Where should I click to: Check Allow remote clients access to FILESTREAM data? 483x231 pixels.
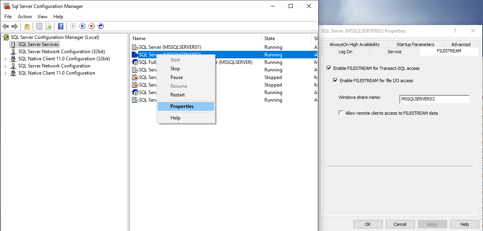point(341,113)
